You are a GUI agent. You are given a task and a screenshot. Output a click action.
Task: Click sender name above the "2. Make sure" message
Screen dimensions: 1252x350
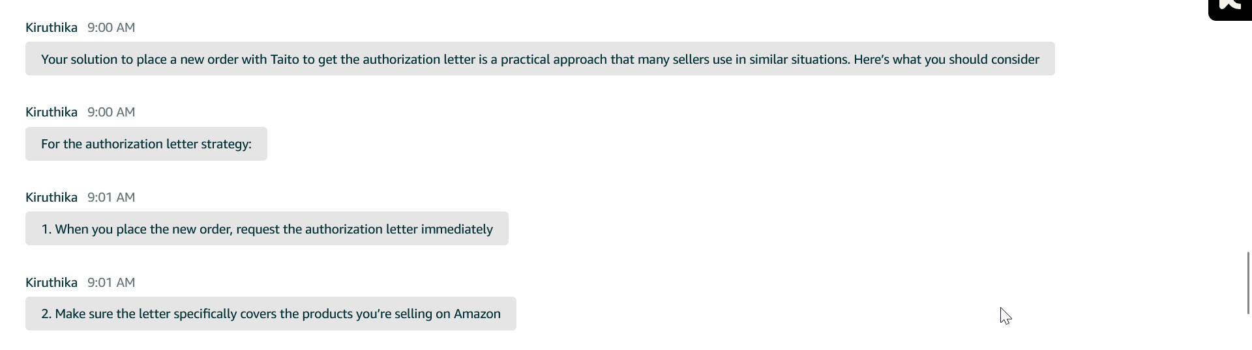52,282
